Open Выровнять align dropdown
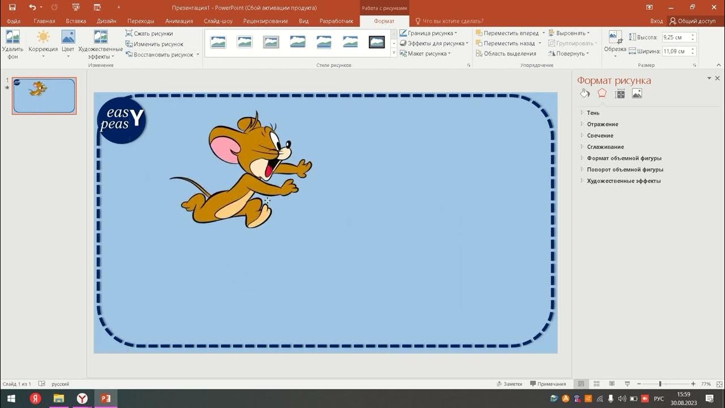 pyautogui.click(x=569, y=33)
